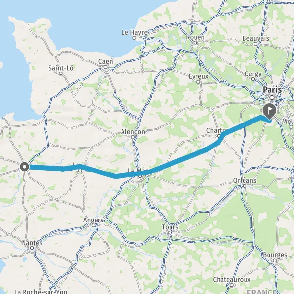Click the destination flag marker
The height and width of the screenshot is (294, 294).
point(269,111)
